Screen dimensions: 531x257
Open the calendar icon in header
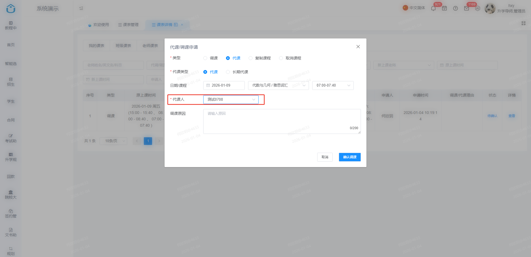pyautogui.click(x=444, y=8)
